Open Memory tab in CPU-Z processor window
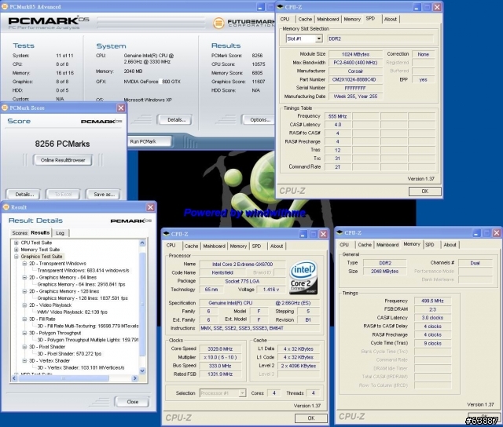 click(x=238, y=246)
